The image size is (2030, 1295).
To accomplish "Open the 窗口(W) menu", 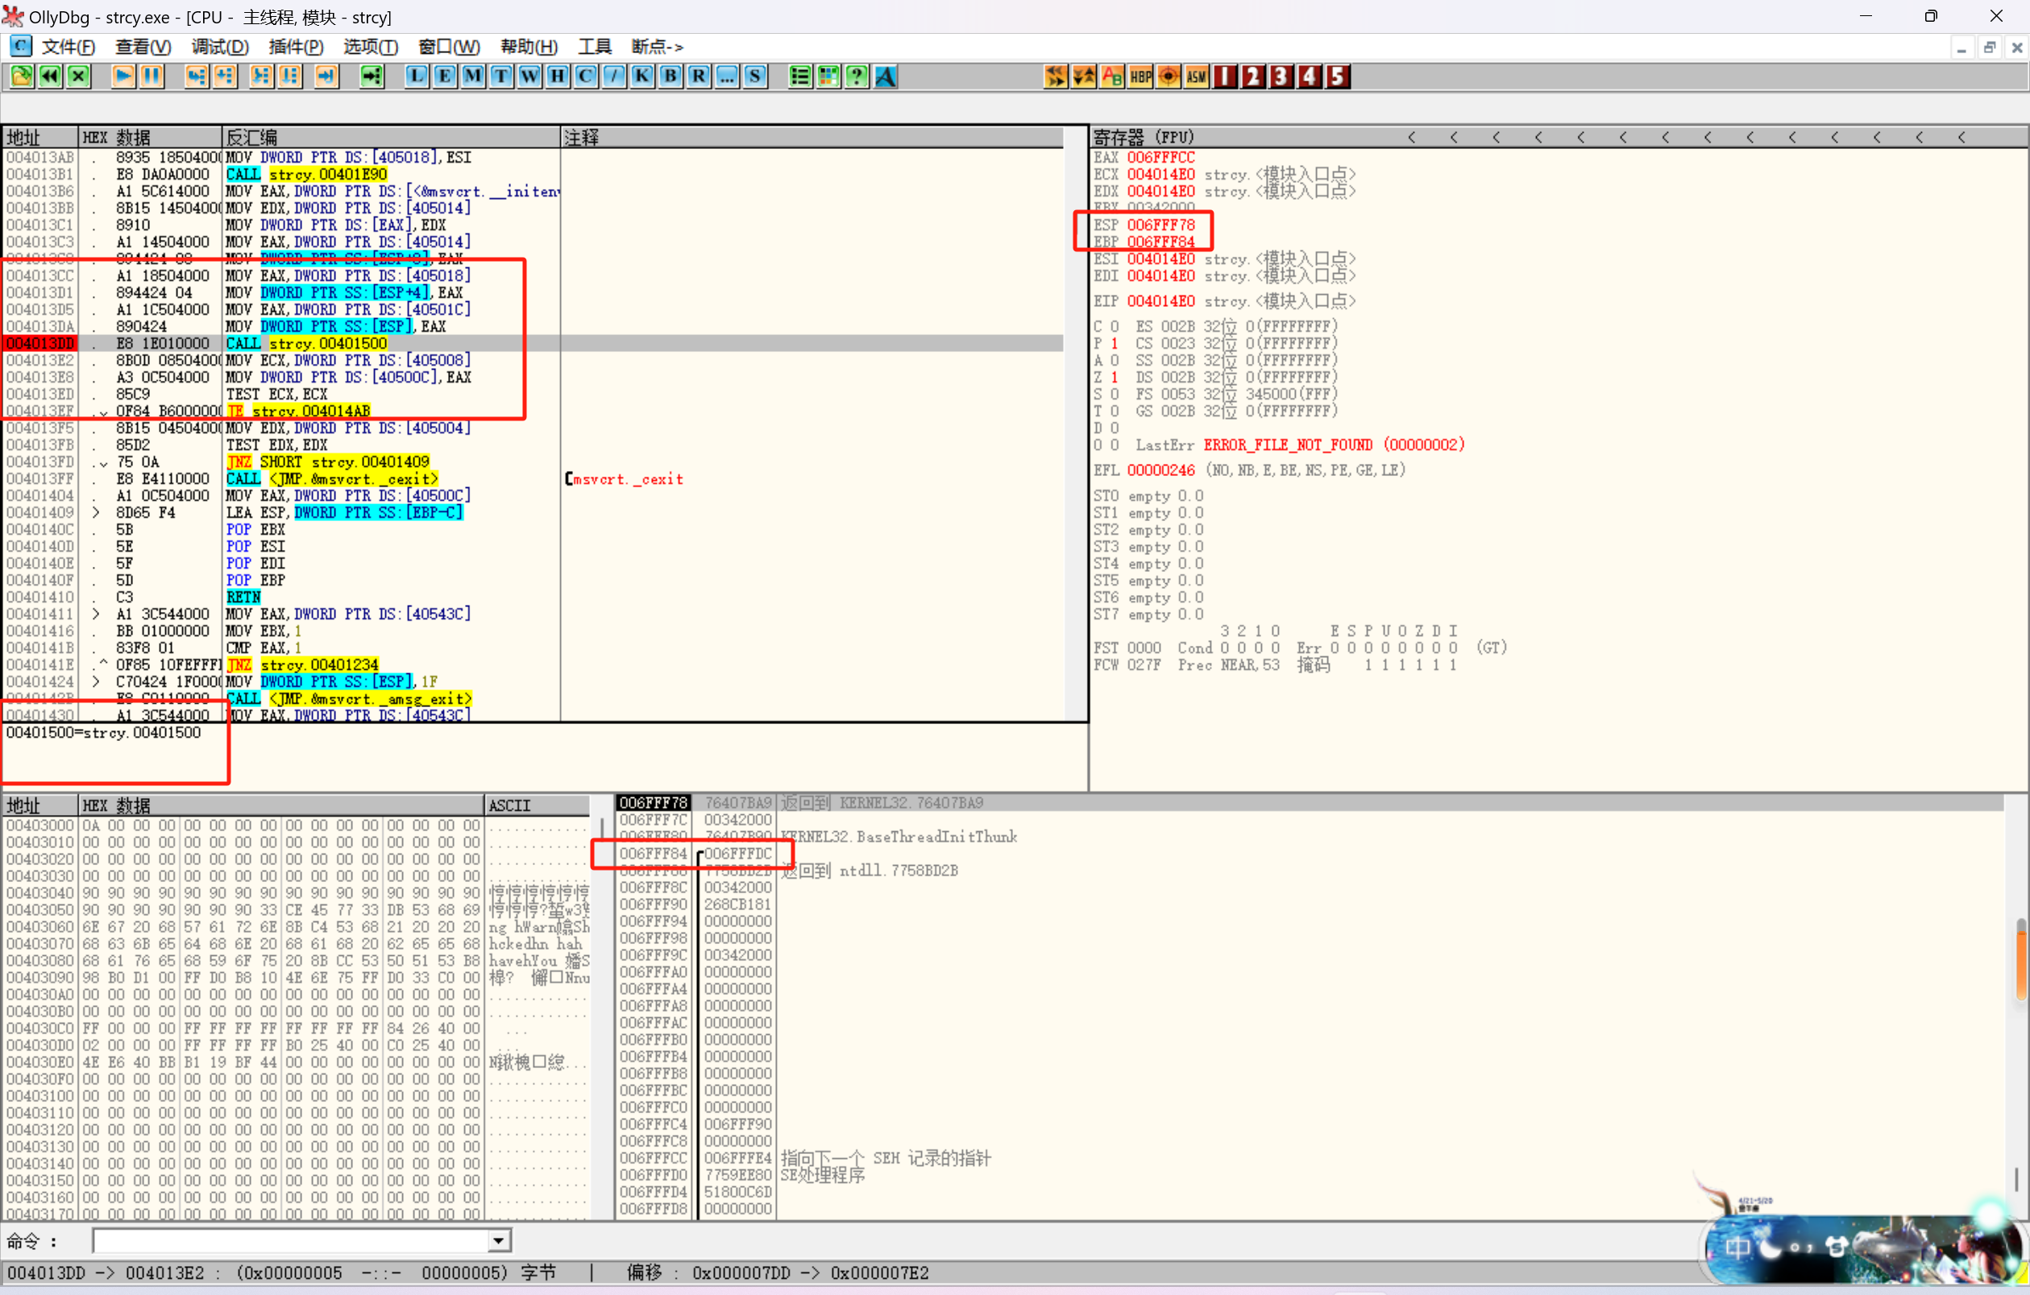I will pyautogui.click(x=450, y=48).
